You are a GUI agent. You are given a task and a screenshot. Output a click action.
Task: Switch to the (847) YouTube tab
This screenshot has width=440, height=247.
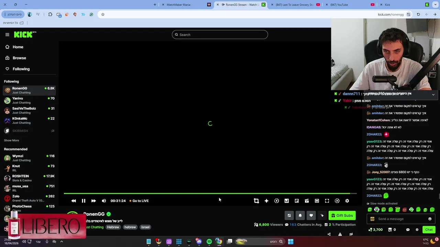(350, 5)
